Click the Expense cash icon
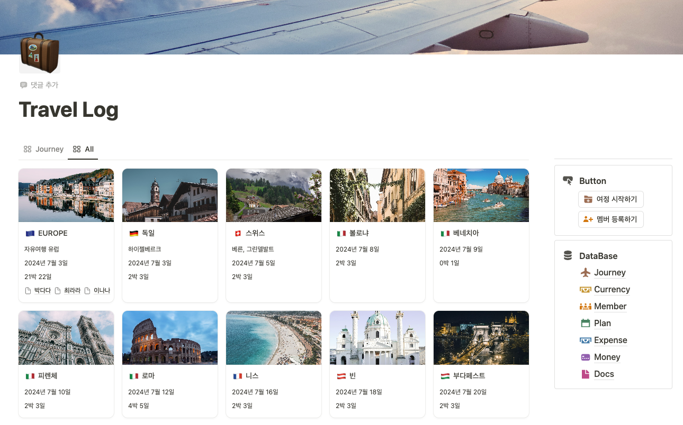The width and height of the screenshot is (683, 425). (585, 340)
